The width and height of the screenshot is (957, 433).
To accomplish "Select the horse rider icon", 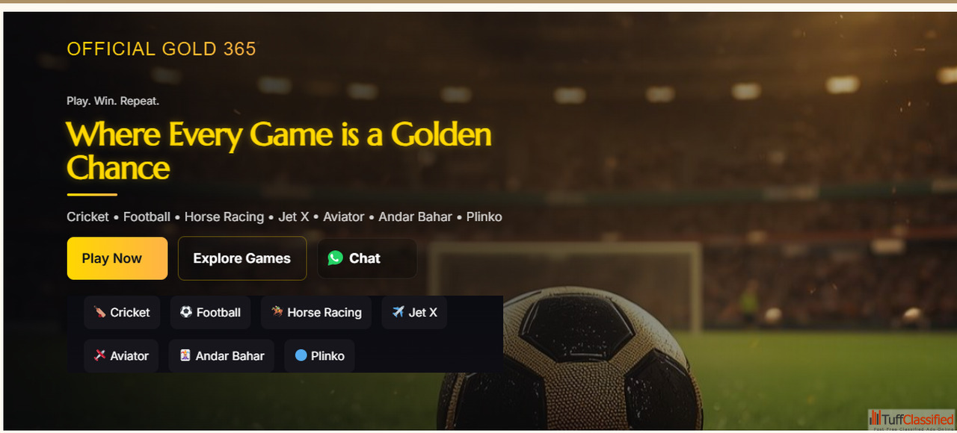I will click(277, 312).
